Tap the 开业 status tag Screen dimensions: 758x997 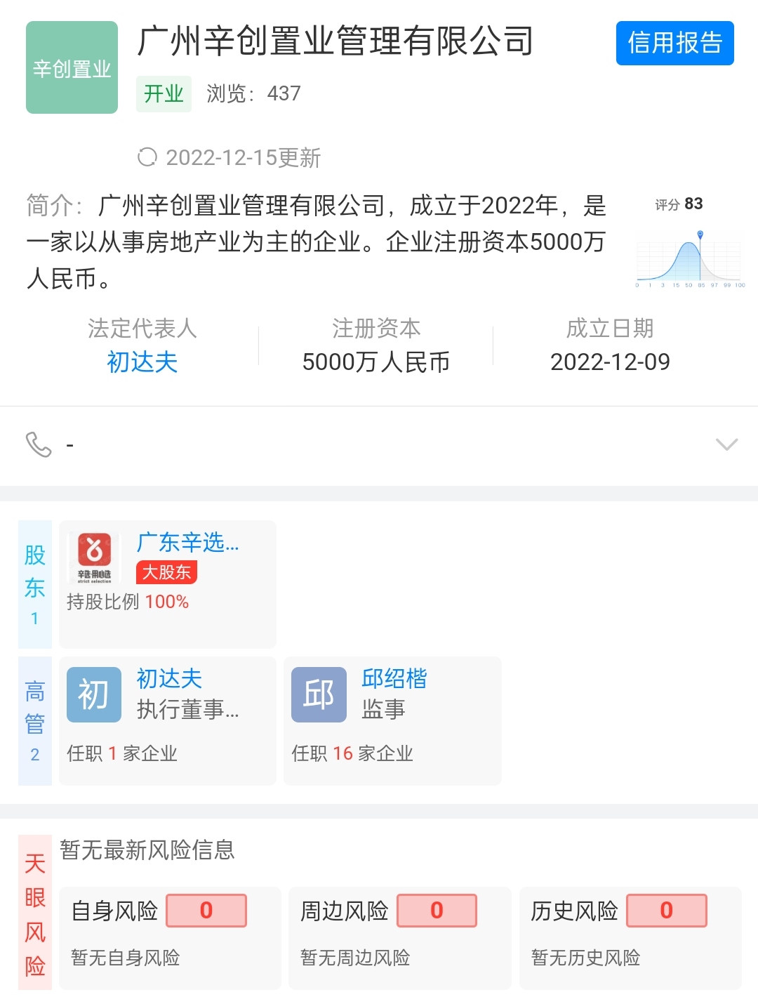pyautogui.click(x=164, y=93)
